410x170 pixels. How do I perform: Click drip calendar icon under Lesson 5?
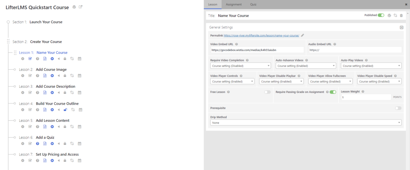[x=80, y=127]
